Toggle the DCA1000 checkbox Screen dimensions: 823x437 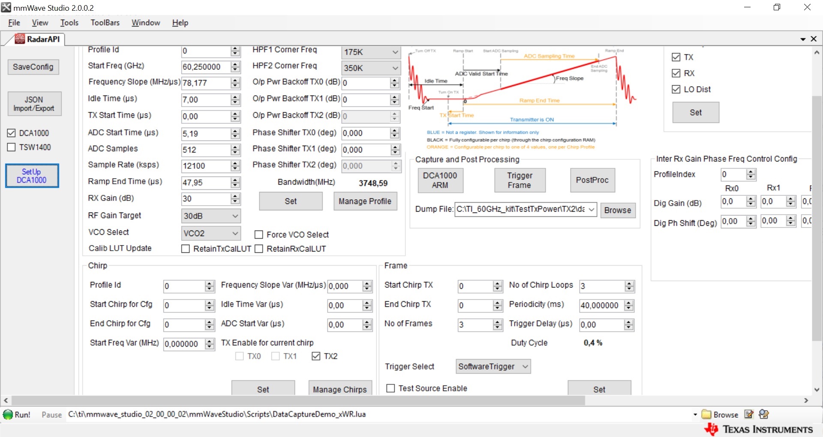12,133
